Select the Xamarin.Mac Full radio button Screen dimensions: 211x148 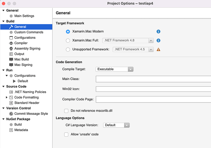68,41
